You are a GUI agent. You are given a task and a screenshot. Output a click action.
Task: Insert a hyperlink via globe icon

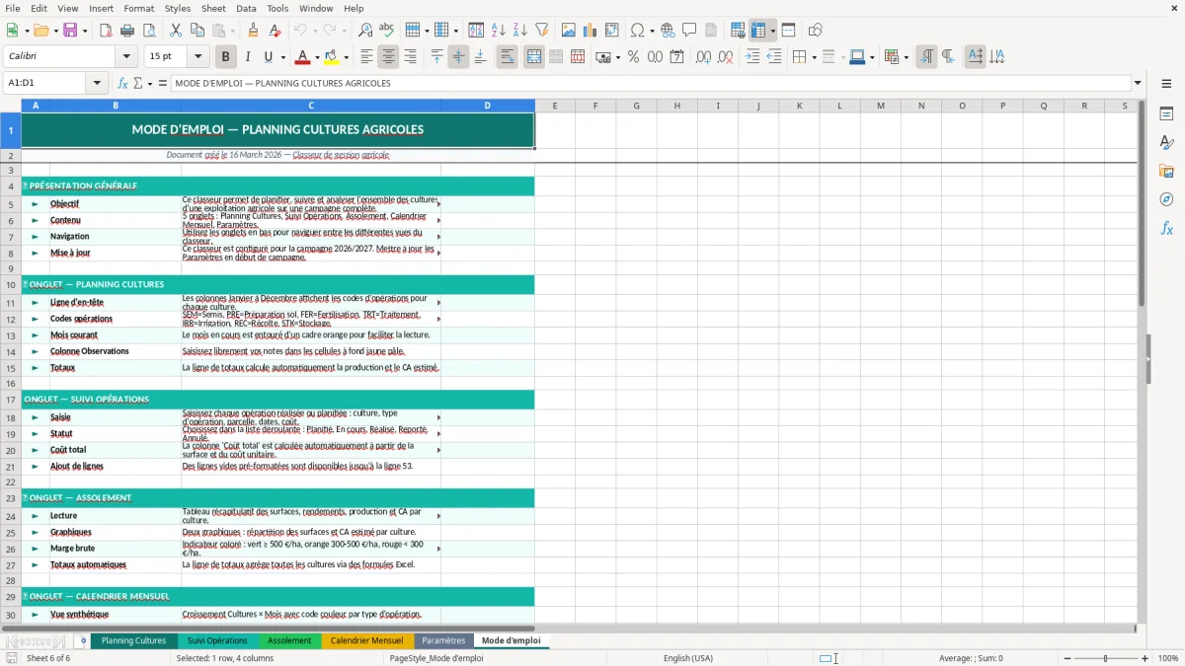click(x=668, y=31)
